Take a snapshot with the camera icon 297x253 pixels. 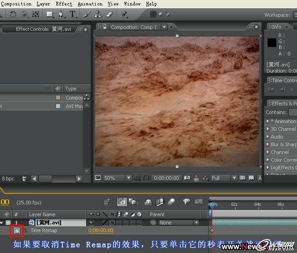[x=188, y=178]
